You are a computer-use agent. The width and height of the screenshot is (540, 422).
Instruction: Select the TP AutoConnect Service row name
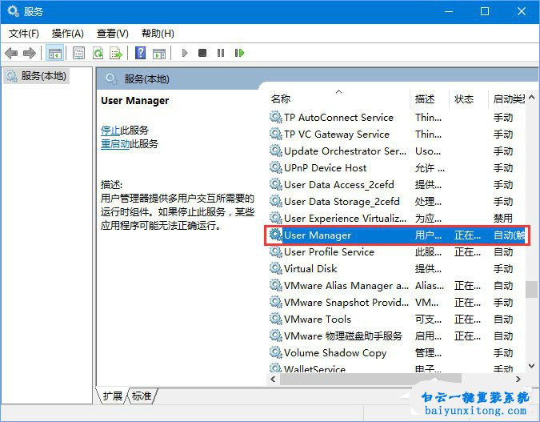(x=338, y=117)
